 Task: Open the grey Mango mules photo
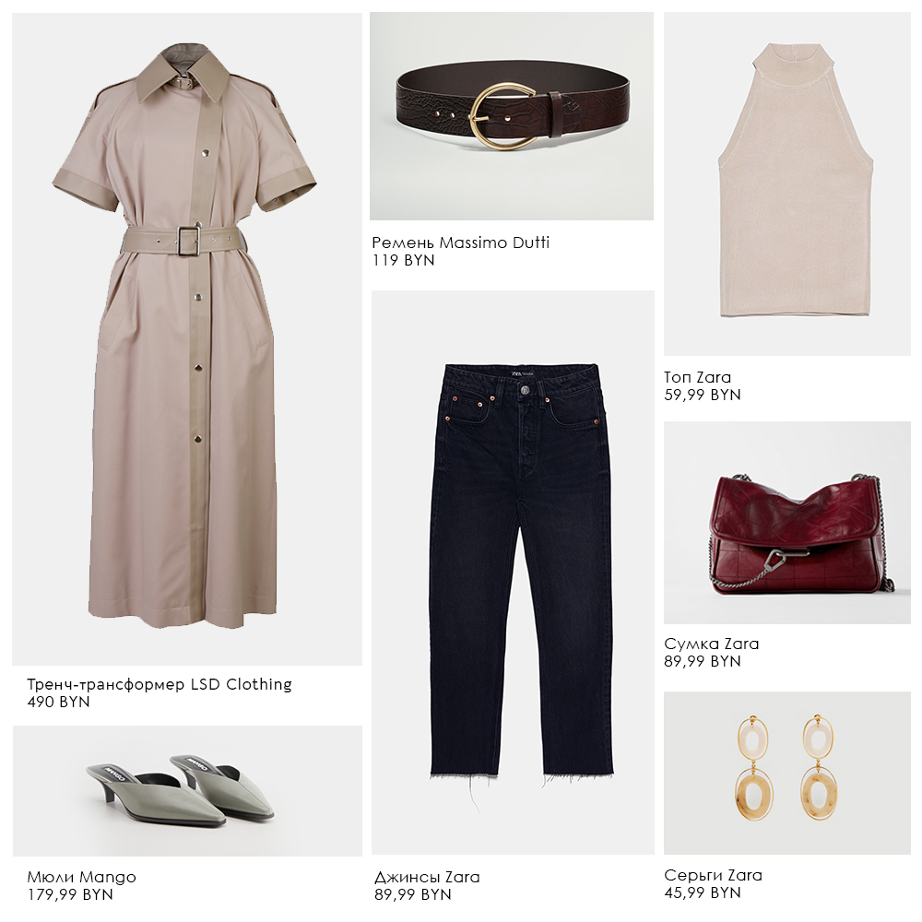point(187,791)
